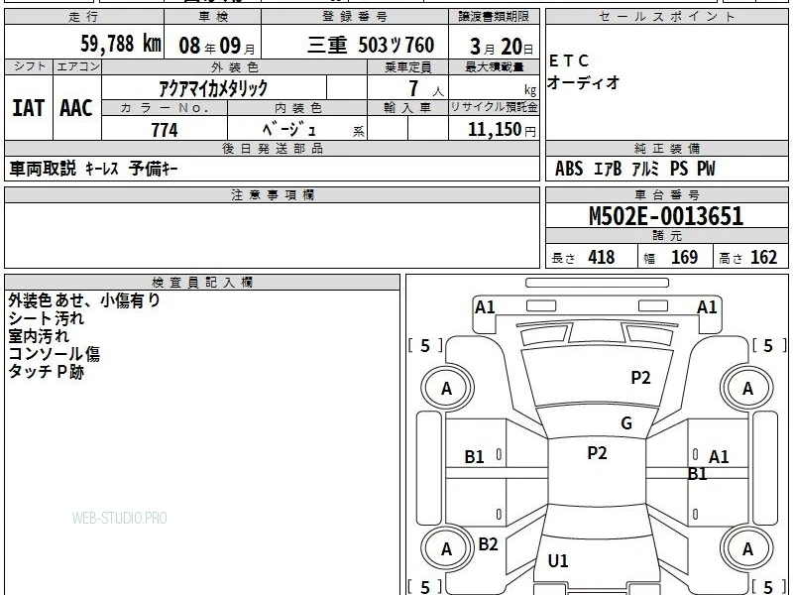Select the 乗車定員 header
Viewport: 793px width, 595px height.
(408, 67)
